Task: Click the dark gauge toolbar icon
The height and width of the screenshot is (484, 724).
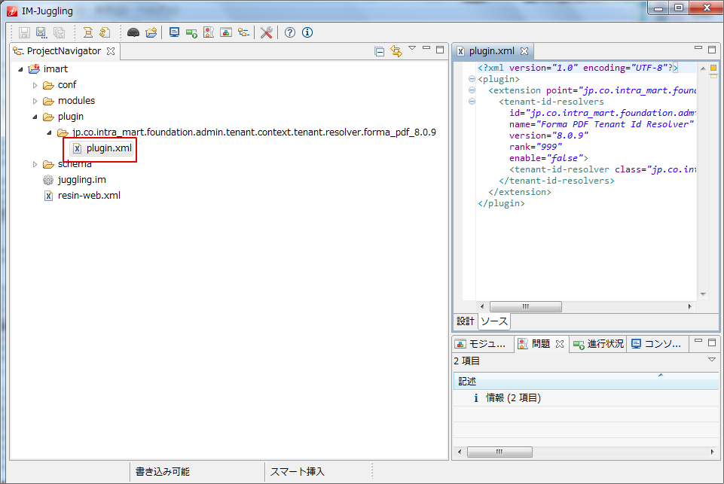Action: [133, 32]
